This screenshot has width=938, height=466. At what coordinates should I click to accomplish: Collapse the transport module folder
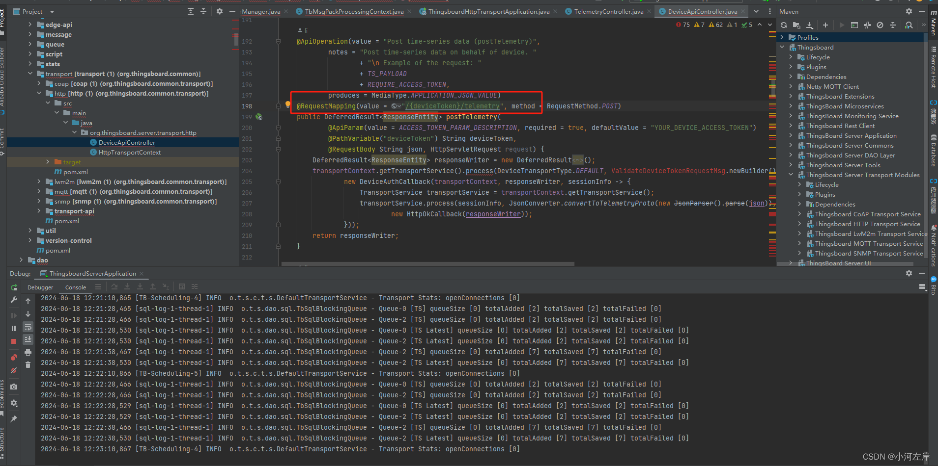click(30, 74)
